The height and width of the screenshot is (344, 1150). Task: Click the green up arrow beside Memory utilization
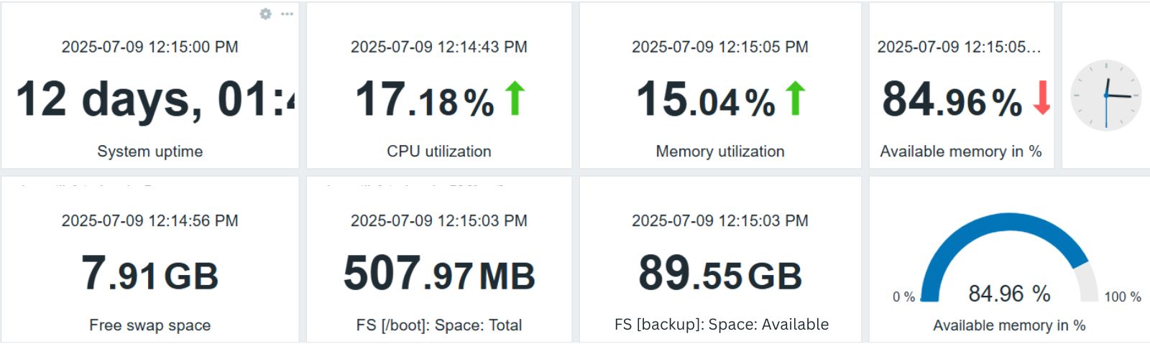[x=795, y=98]
